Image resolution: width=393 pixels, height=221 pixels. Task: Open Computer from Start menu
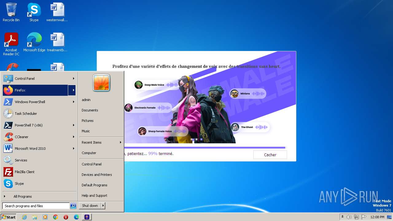[101, 153]
